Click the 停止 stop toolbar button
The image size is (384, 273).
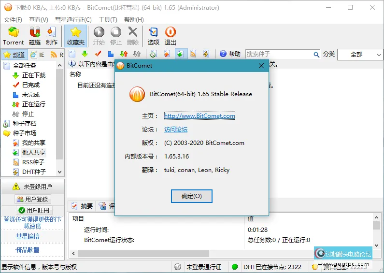(x=116, y=36)
